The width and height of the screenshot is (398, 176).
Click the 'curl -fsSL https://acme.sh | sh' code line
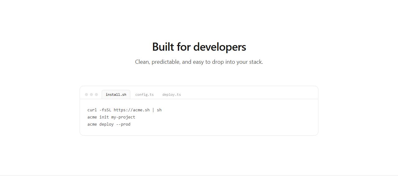(124, 110)
